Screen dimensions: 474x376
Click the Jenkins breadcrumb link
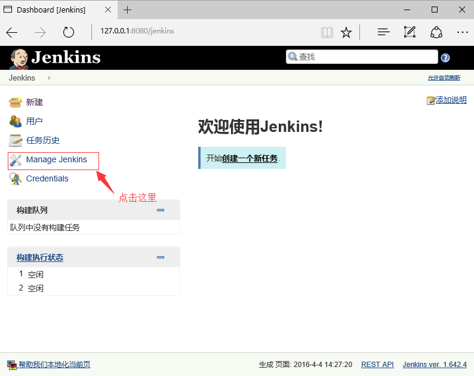pos(21,78)
